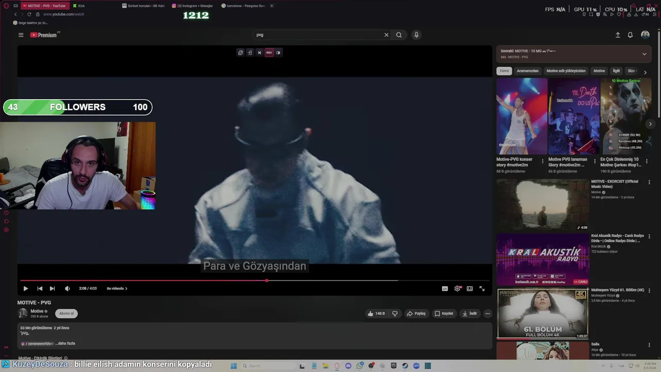
Task: Open YouTube notifications bell
Action: point(630,35)
